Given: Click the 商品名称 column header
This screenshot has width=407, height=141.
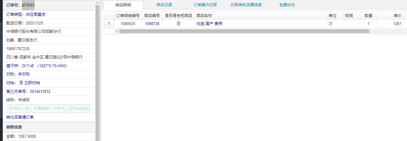Looking at the screenshot, I should (261, 16).
